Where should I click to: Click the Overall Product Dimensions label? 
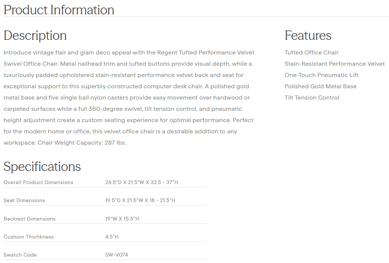tap(38, 183)
